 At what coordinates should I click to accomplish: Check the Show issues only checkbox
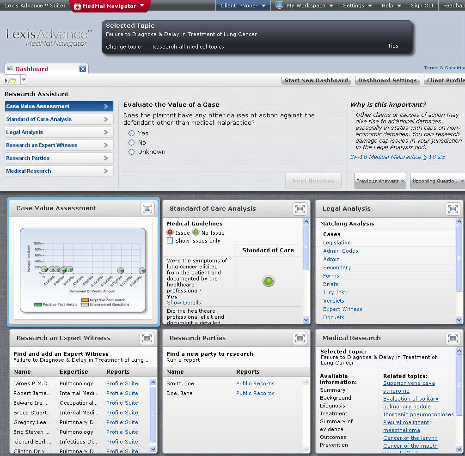[x=170, y=240]
